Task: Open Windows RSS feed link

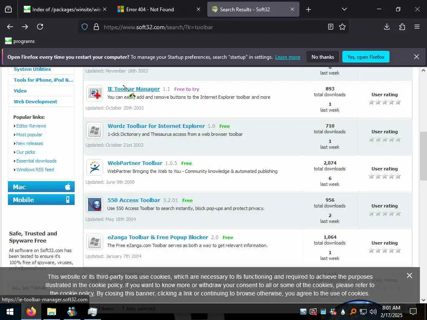Action: 35,170
